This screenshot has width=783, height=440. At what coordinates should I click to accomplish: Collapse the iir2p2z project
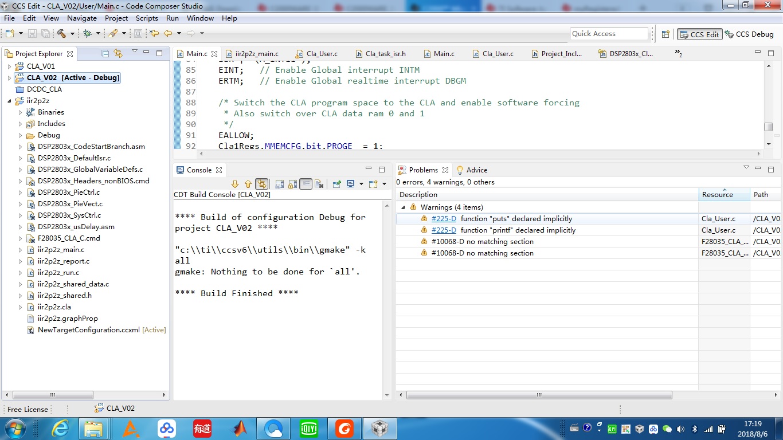pyautogui.click(x=9, y=101)
